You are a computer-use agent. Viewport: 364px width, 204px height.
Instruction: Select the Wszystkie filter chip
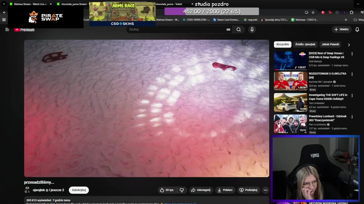pyautogui.click(x=283, y=44)
